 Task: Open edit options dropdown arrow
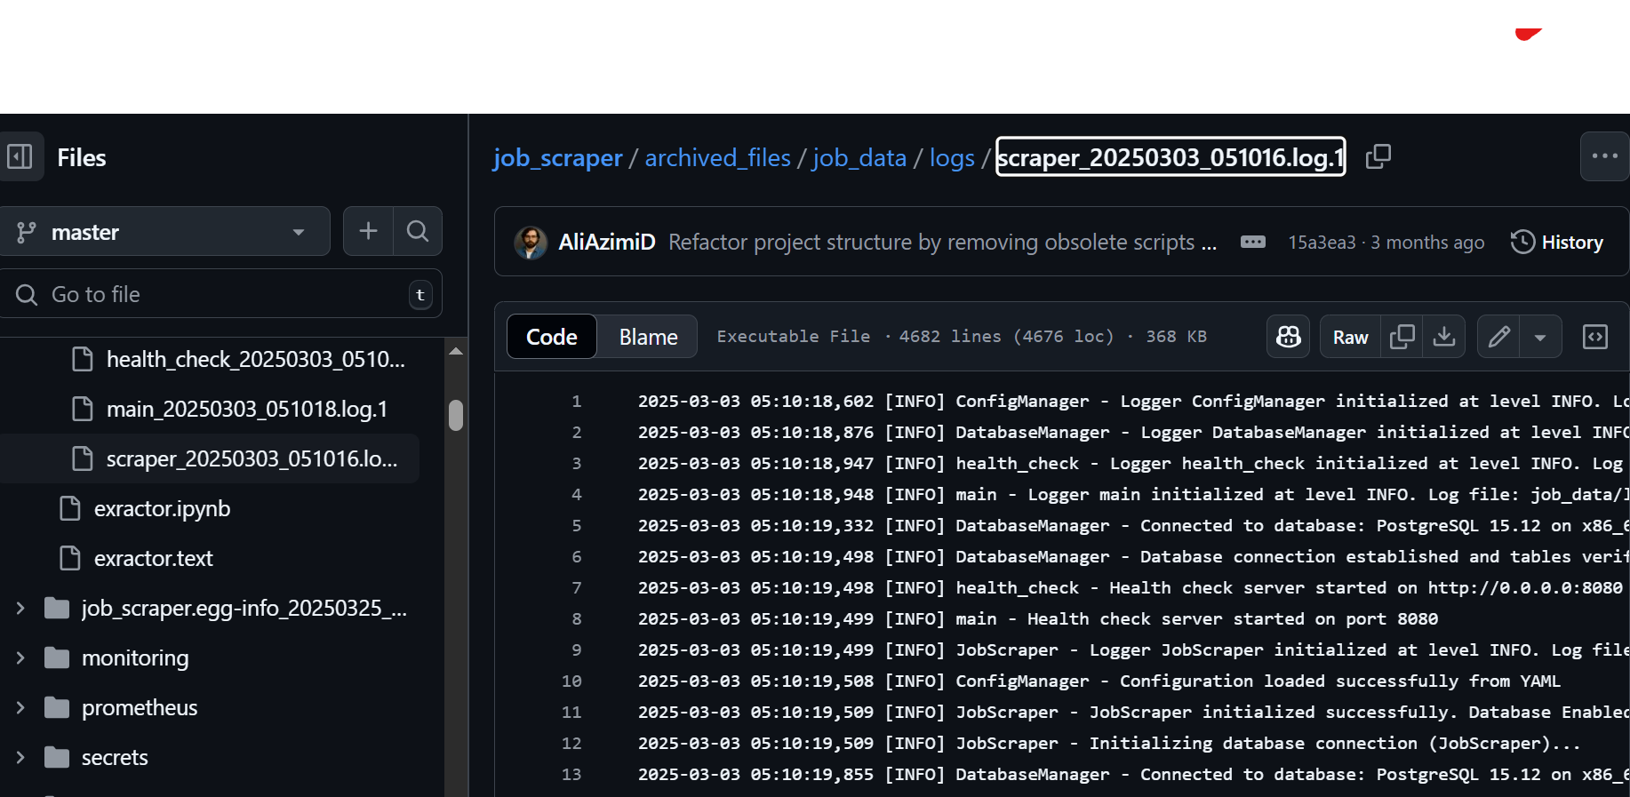(x=1540, y=337)
